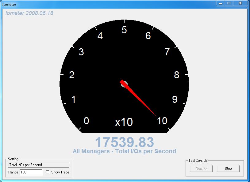This screenshot has width=250, height=182.
Task: Click the gray hub at gauge center
Action: [124, 84]
